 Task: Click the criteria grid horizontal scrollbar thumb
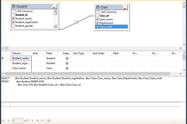pyautogui.click(x=88, y=73)
